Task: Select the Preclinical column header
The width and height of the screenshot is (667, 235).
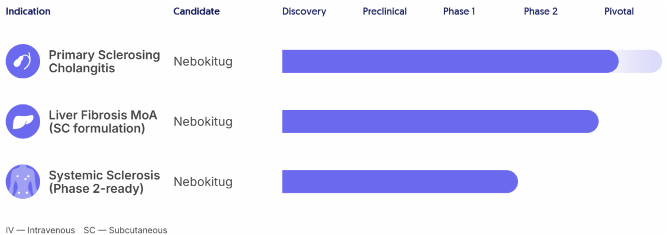Action: pos(385,12)
